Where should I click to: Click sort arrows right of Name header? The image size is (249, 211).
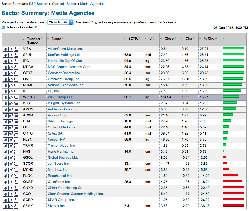point(63,38)
